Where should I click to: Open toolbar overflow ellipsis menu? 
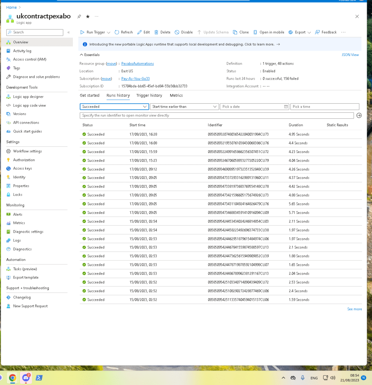click(x=343, y=32)
